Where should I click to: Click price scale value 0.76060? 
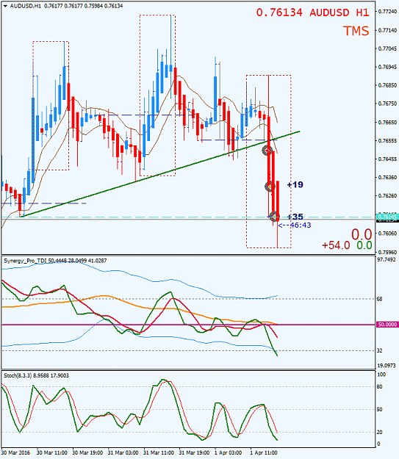click(x=387, y=234)
